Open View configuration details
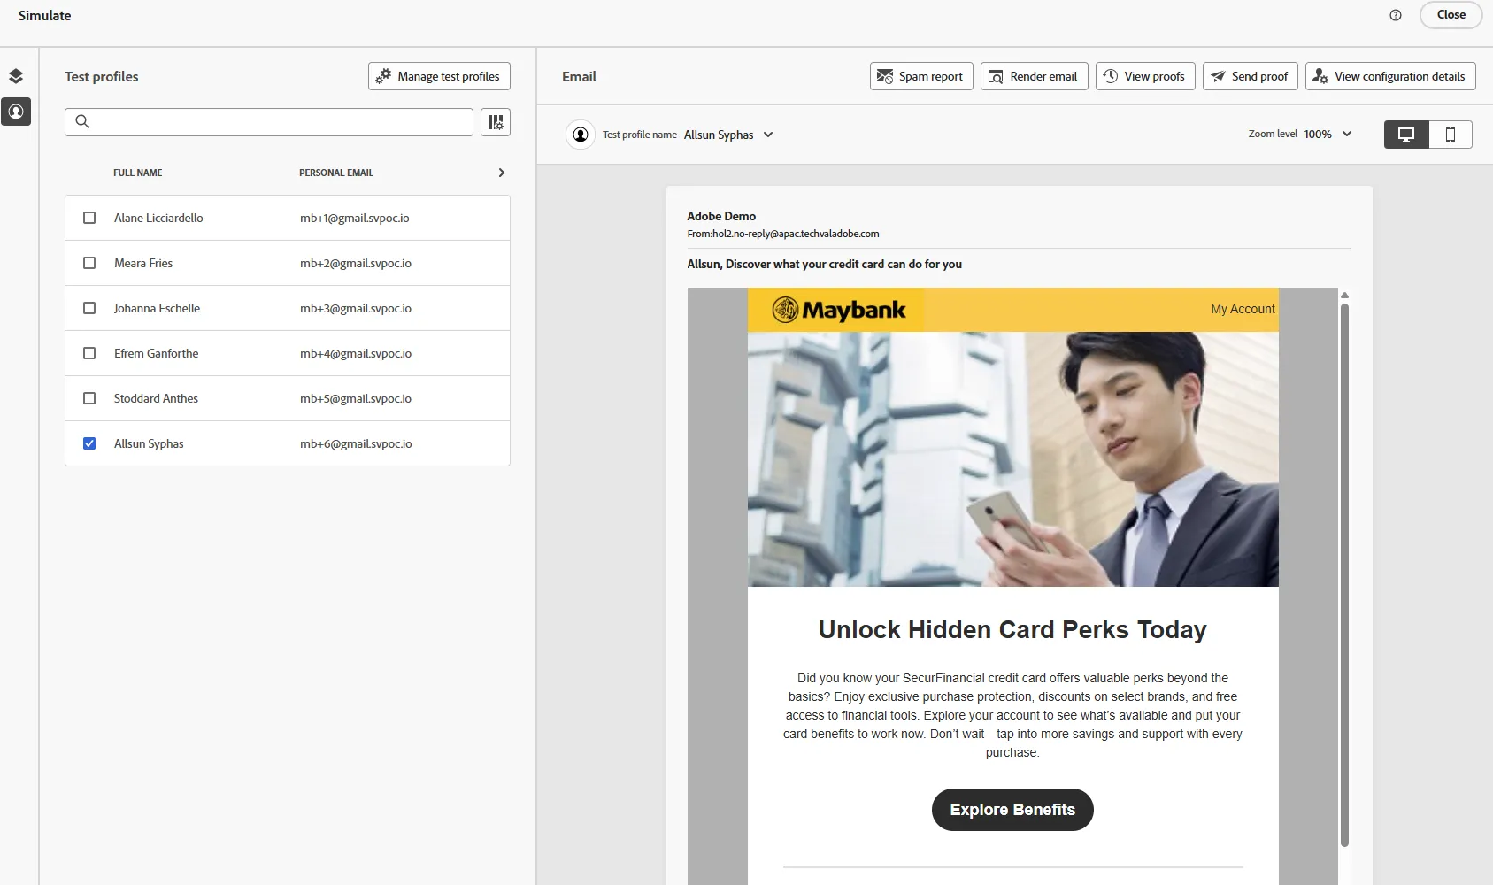 pos(1390,76)
